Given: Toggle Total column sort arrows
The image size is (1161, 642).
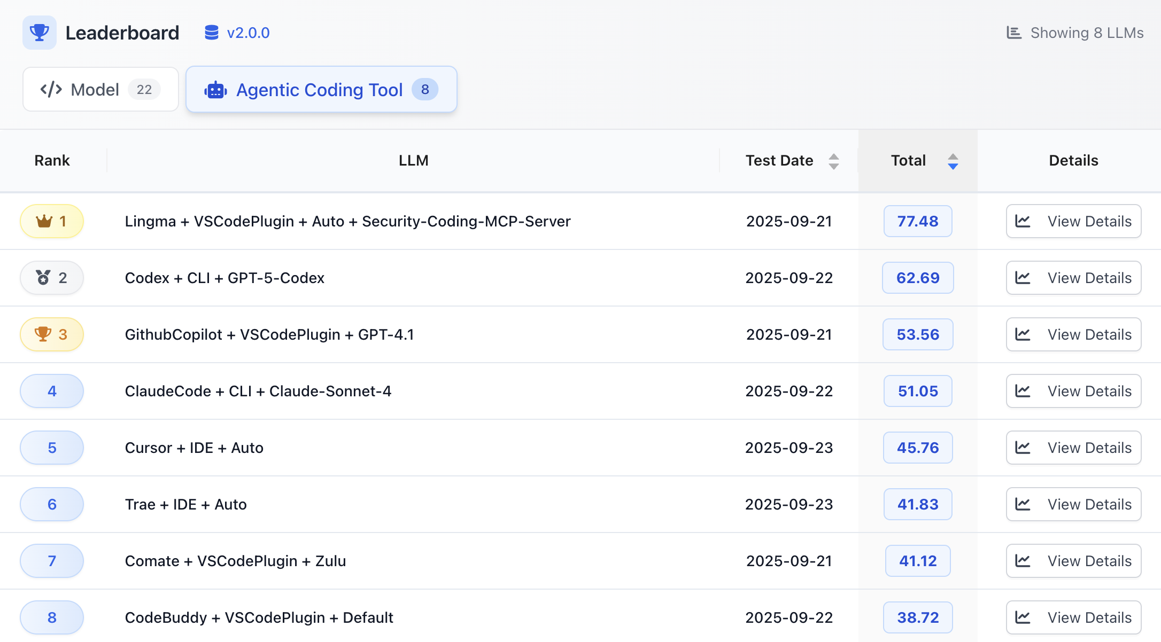Looking at the screenshot, I should click(953, 161).
